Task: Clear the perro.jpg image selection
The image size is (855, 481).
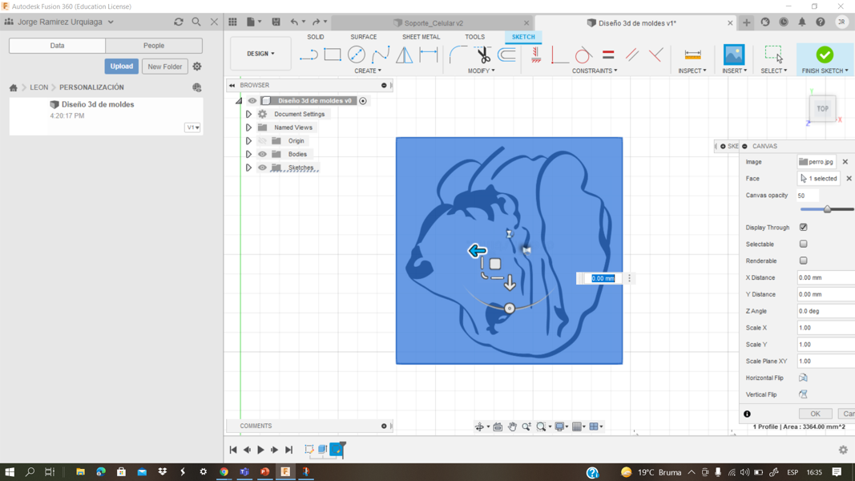Action: 845,162
